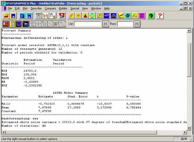This screenshot has height=142, width=194.
Task: Click the dendrogram cluster icon
Action: coord(134,16)
